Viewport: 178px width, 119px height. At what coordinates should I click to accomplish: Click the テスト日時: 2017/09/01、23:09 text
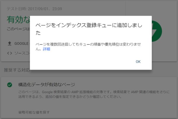pyautogui.click(x=34, y=9)
